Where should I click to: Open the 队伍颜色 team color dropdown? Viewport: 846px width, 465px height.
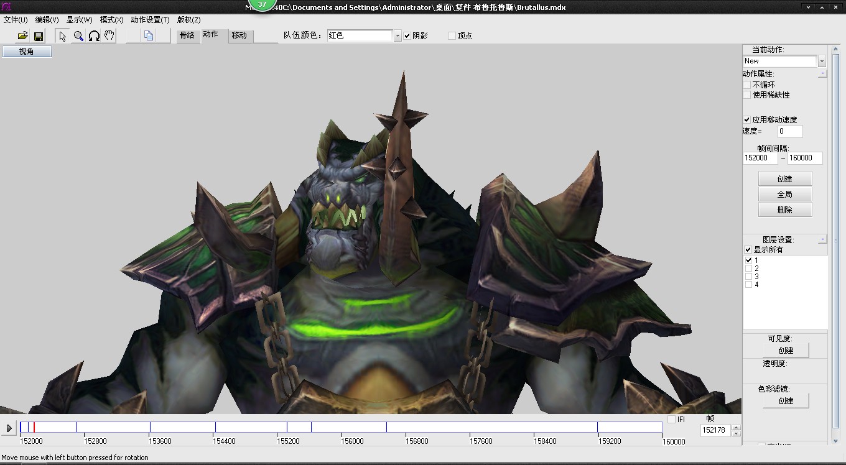(397, 36)
